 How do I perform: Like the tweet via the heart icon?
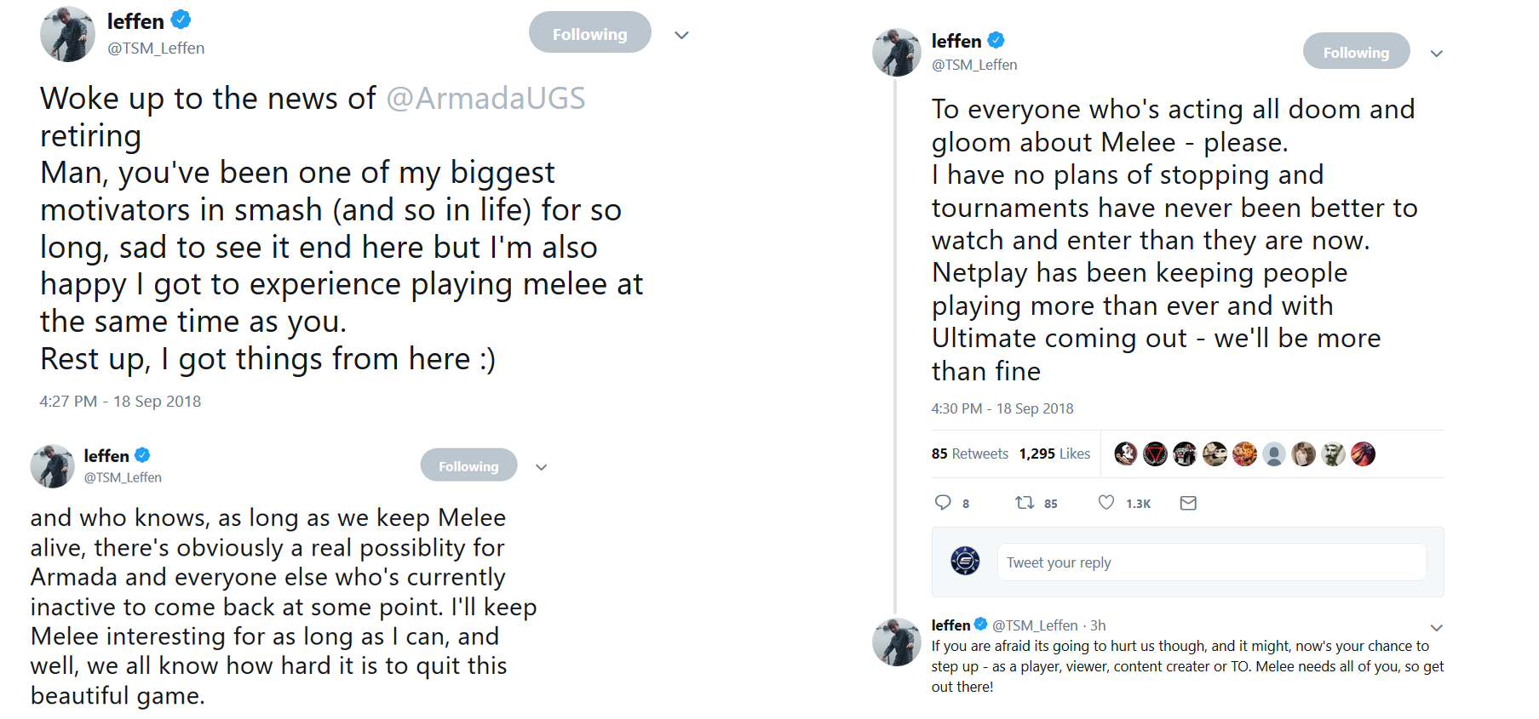(1105, 503)
